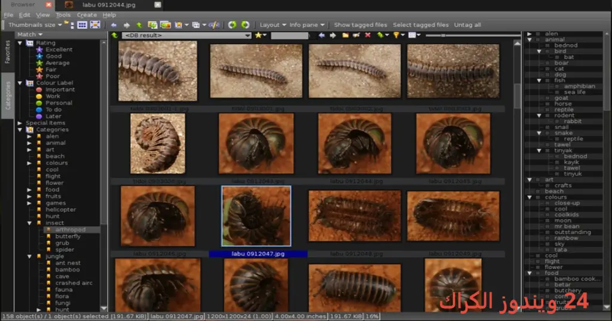Click Untag all
Screen dimensions: 612x321
[x=467, y=25]
